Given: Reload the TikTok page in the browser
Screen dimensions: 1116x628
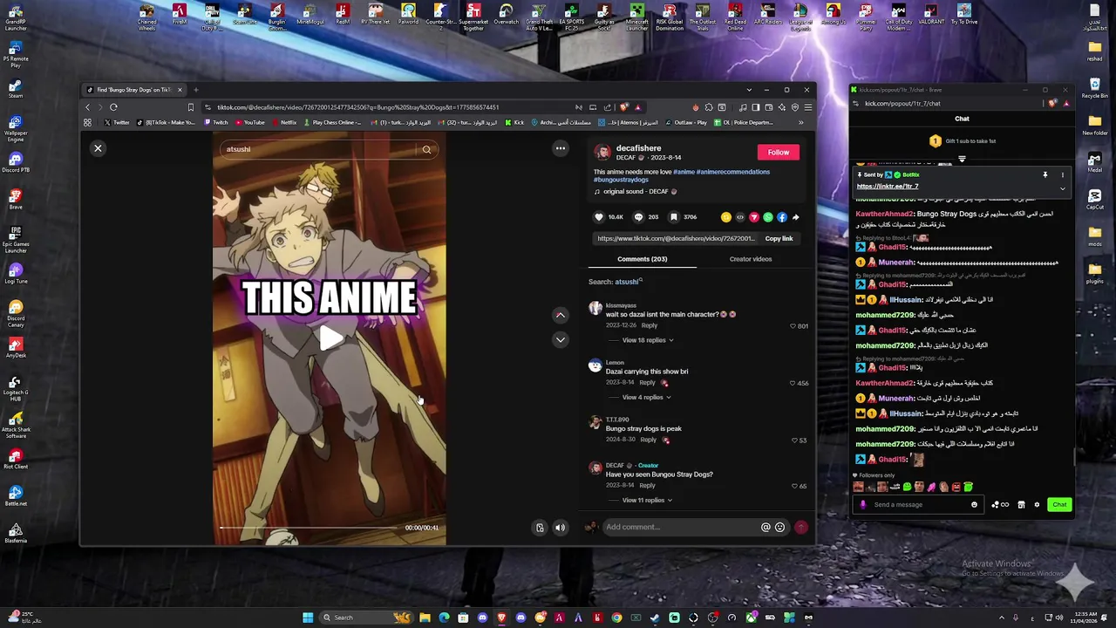Looking at the screenshot, I should click(113, 107).
